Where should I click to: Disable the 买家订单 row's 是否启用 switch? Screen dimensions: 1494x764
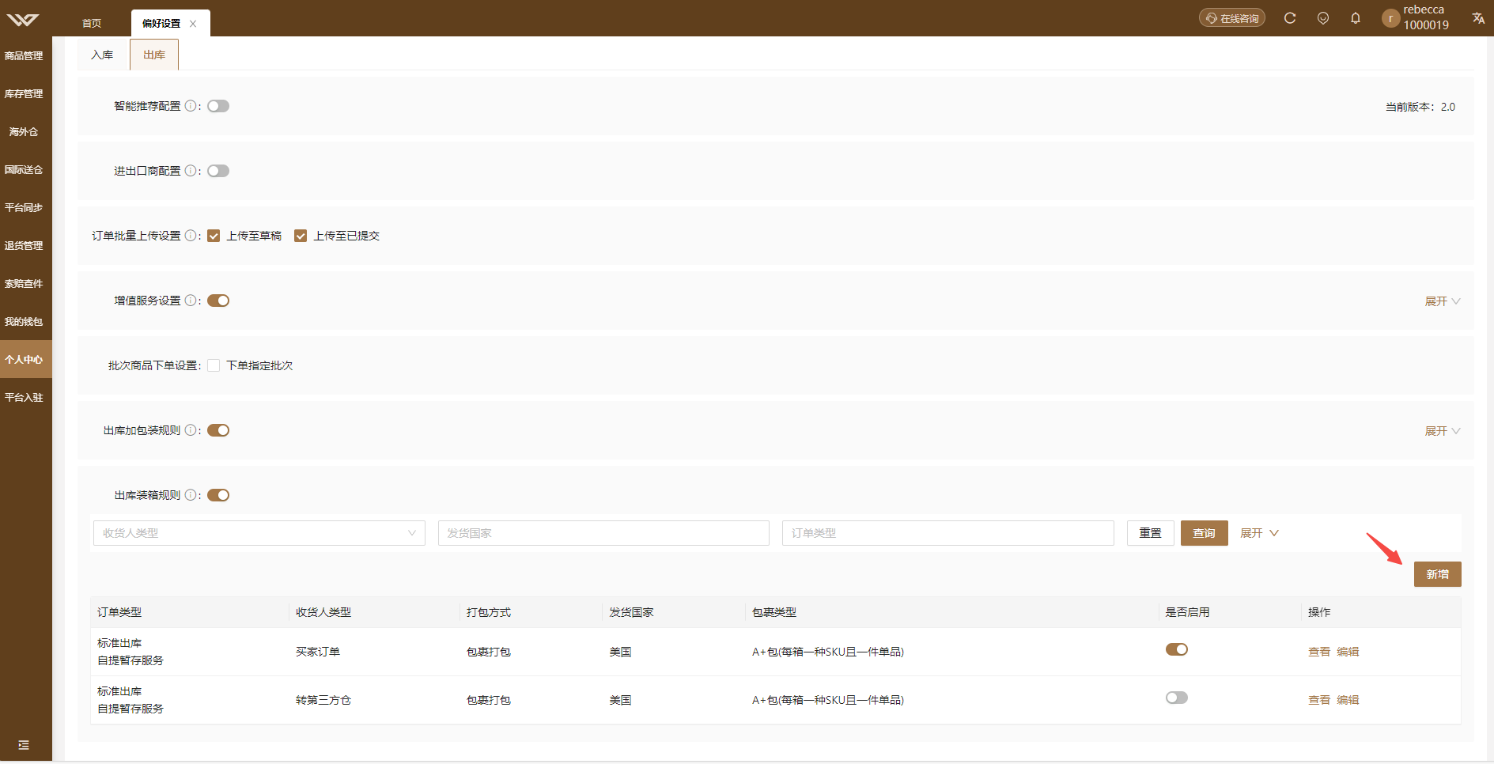pos(1177,649)
